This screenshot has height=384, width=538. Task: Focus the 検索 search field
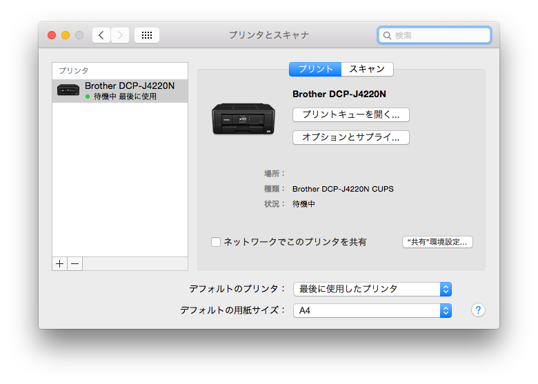435,35
